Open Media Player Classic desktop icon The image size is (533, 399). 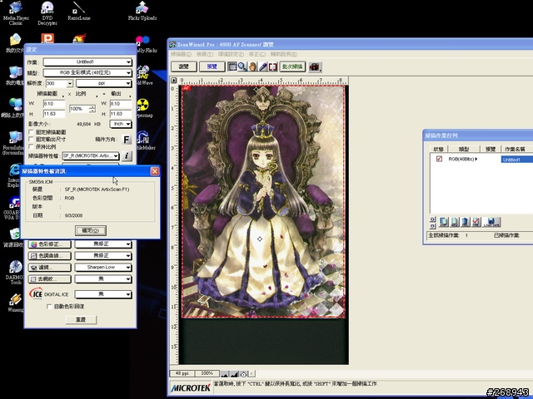16,13
